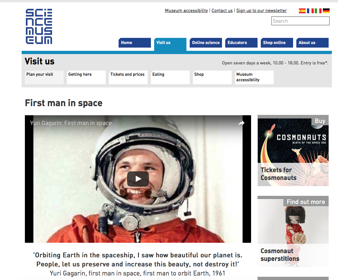Image resolution: width=338 pixels, height=280 pixels.
Task: Pick the German flag icon
Action: coord(326,11)
